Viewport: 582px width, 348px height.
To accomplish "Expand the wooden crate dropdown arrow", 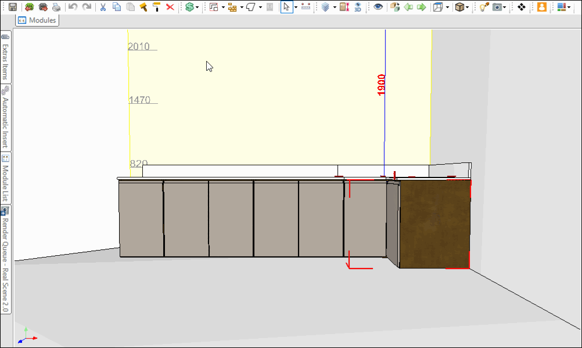I will pos(468,7).
